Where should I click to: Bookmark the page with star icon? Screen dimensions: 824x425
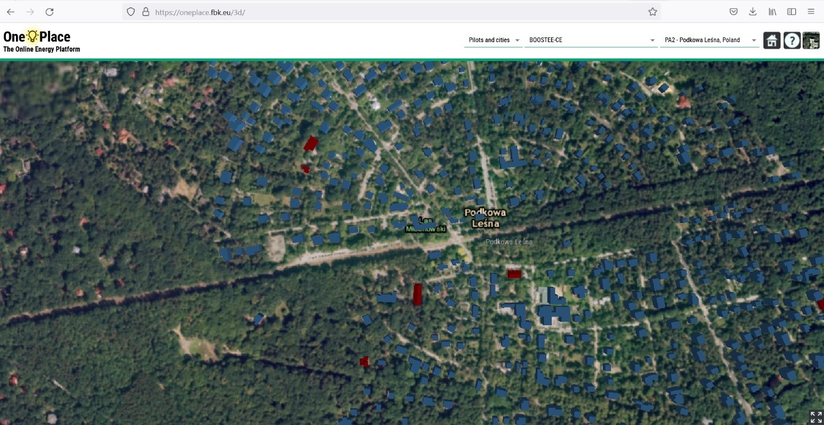coord(652,12)
